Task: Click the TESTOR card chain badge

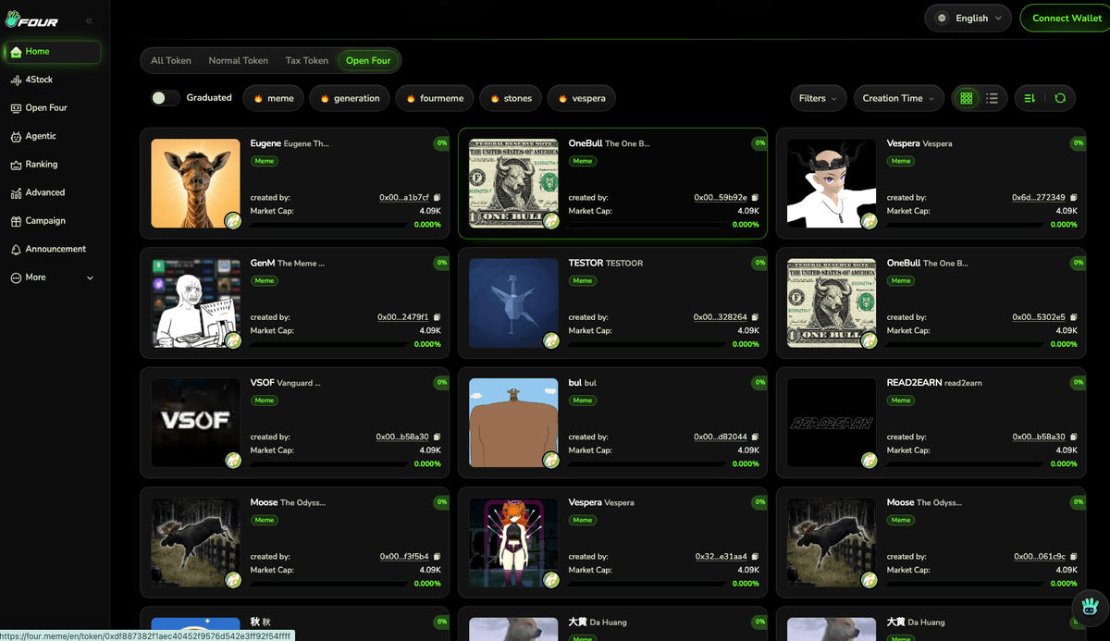Action: pos(551,339)
